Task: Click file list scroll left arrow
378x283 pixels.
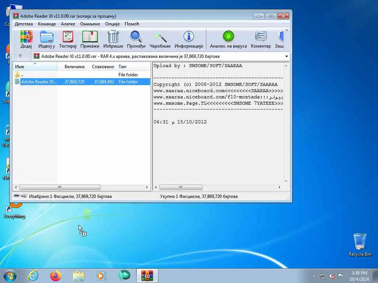Action: (x=16, y=187)
